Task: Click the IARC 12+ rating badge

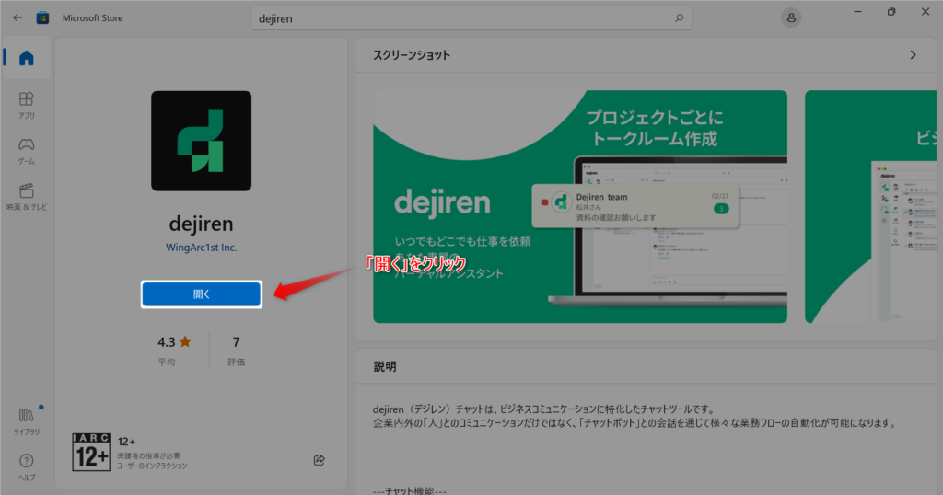Action: pyautogui.click(x=91, y=452)
